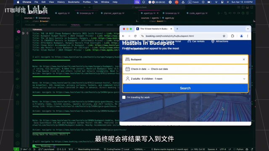Click the battery icon in menu bar
The image size is (269, 151).
click(209, 2)
